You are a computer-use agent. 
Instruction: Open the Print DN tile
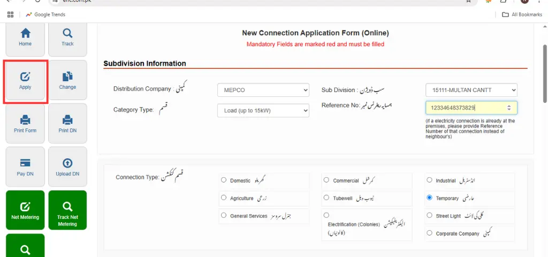(67, 124)
